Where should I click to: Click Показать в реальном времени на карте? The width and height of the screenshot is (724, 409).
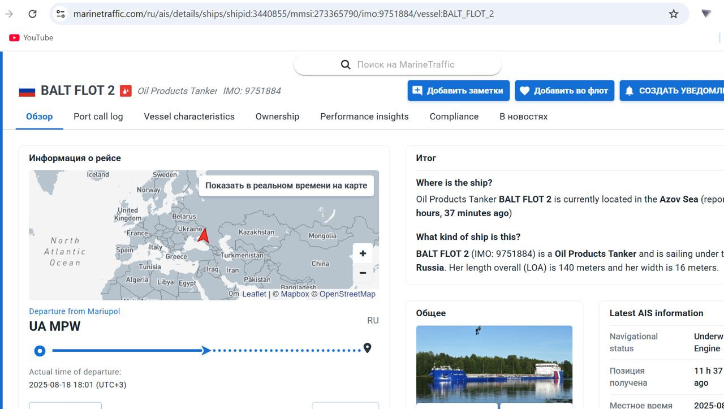[286, 186]
